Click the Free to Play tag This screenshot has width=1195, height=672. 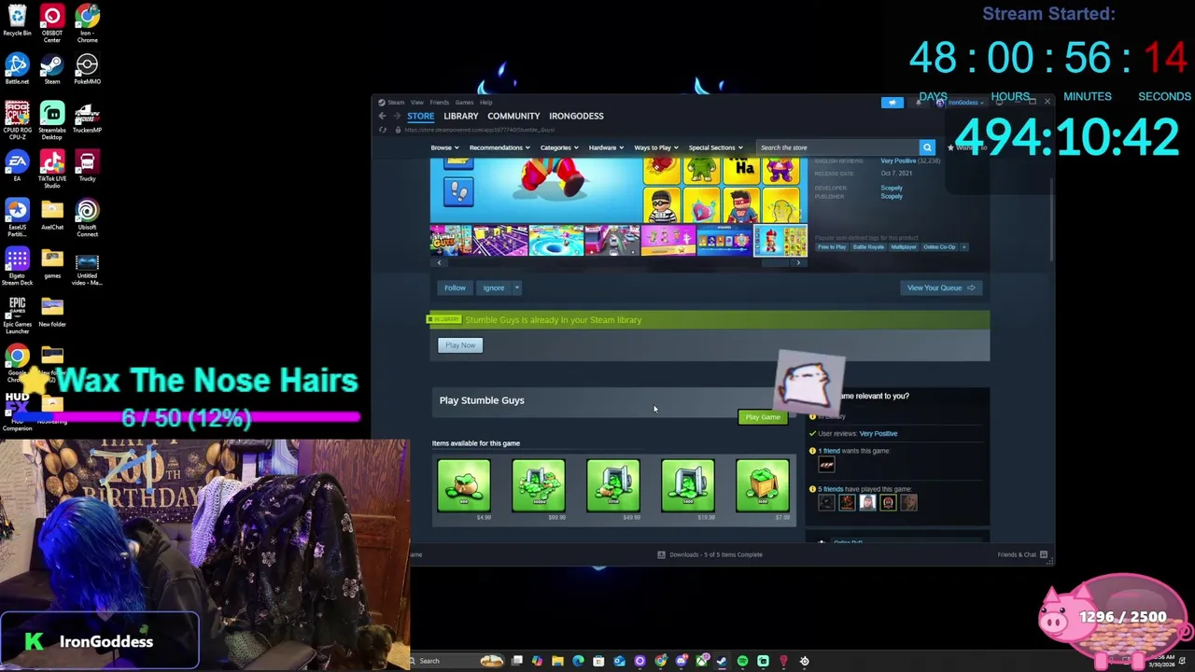point(831,247)
